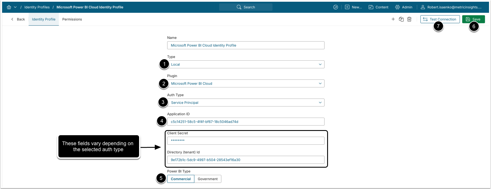Click the Test Connection arrows icon

coord(425,19)
